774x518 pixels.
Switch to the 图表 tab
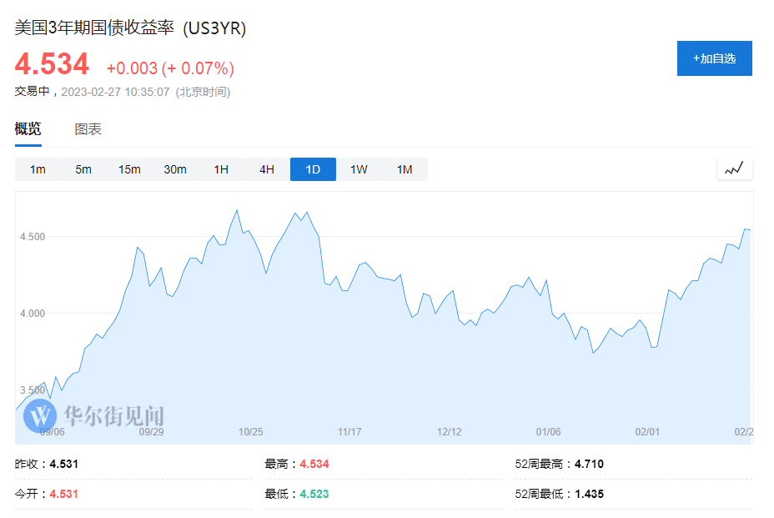(88, 128)
